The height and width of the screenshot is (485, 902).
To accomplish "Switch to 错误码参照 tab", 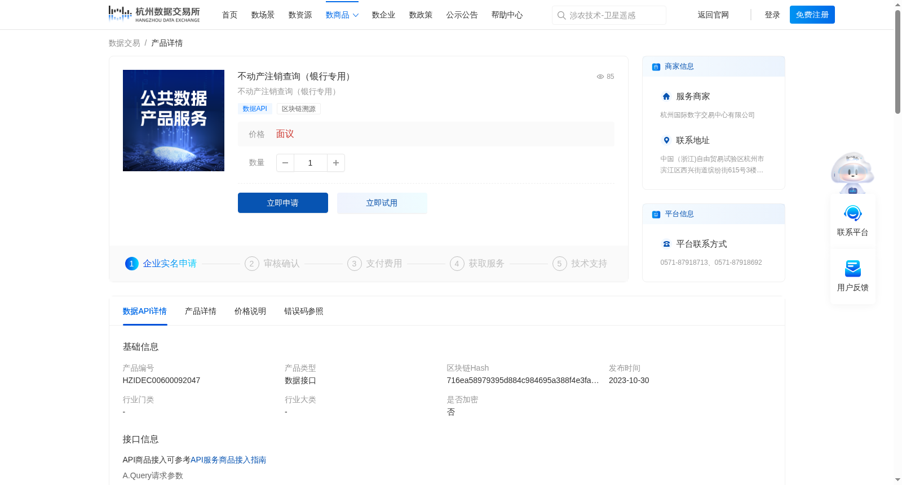I will click(x=304, y=312).
